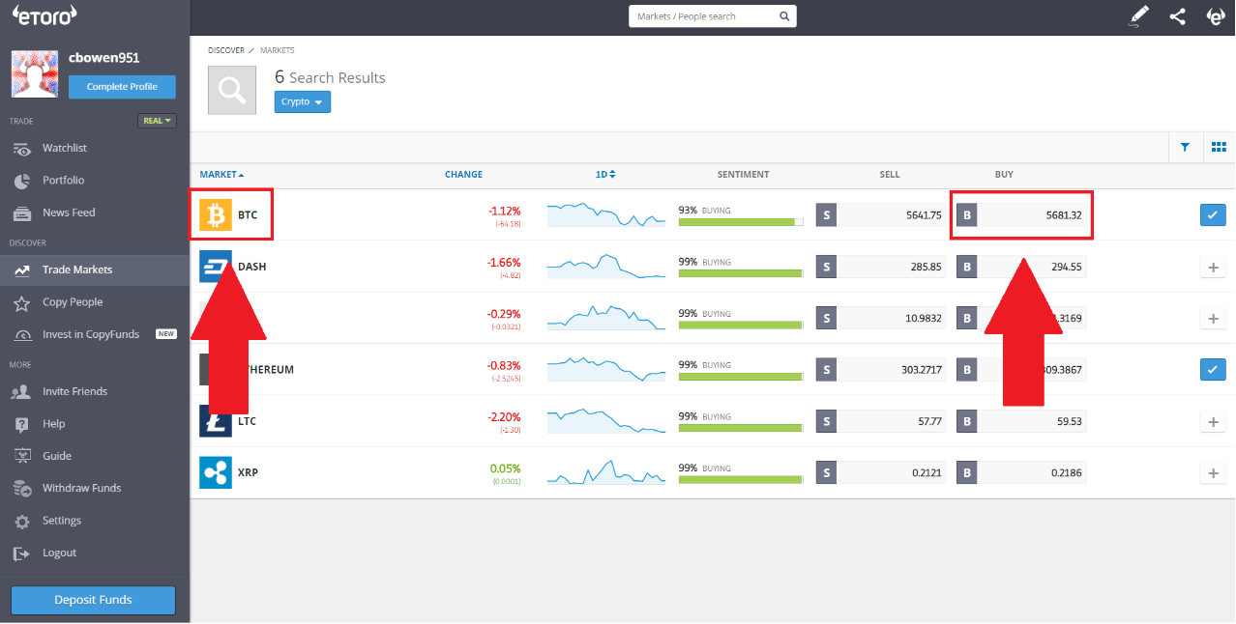Click the BTC 93% buying sentiment bar
Viewport: 1236px width, 624px height.
point(741,222)
